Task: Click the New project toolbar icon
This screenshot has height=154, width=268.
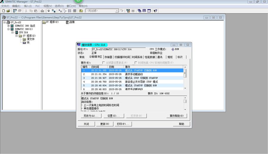Action: coord(4,11)
